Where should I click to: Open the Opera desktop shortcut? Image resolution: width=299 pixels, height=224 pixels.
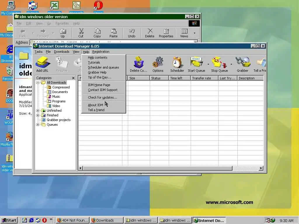pos(98,7)
